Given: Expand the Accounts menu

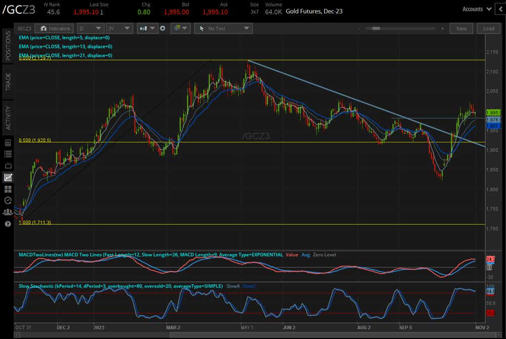Looking at the screenshot, I should tap(477, 9).
